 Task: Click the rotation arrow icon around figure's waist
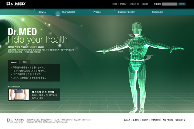(139, 58)
